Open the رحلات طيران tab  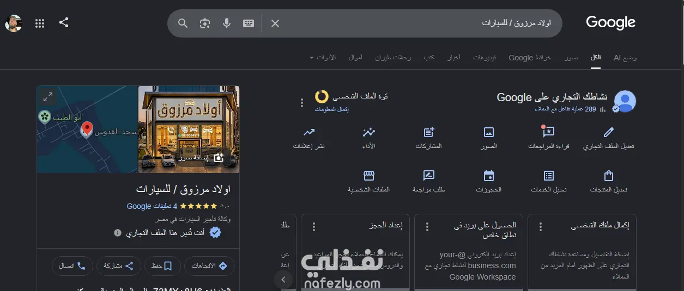coord(393,57)
